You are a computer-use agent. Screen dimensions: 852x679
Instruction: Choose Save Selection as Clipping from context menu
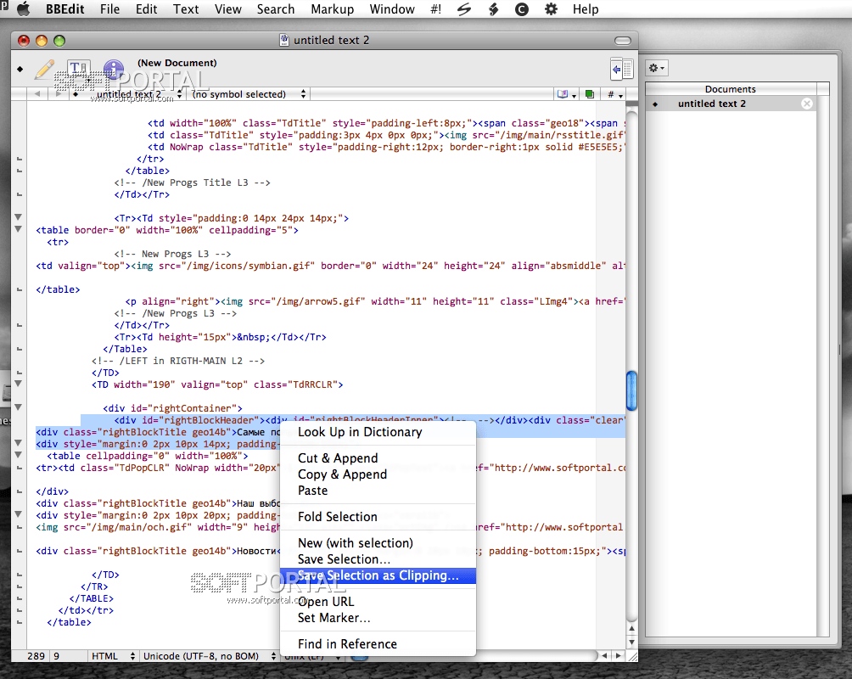(378, 575)
